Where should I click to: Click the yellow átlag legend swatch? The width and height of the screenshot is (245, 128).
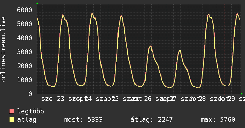point(12,119)
